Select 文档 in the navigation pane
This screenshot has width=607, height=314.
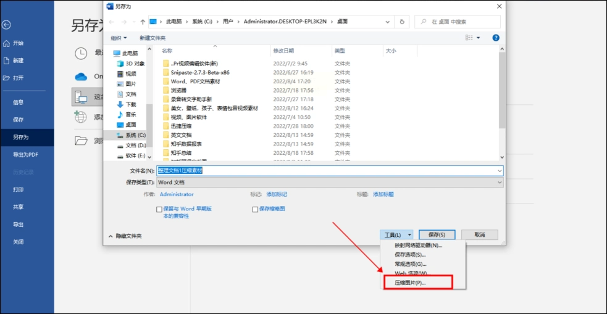point(127,94)
